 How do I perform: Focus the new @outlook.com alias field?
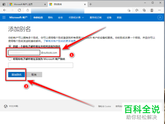click(x=24, y=52)
